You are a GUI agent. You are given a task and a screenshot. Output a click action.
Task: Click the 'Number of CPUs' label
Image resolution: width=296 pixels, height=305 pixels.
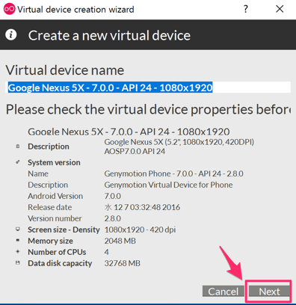57,252
